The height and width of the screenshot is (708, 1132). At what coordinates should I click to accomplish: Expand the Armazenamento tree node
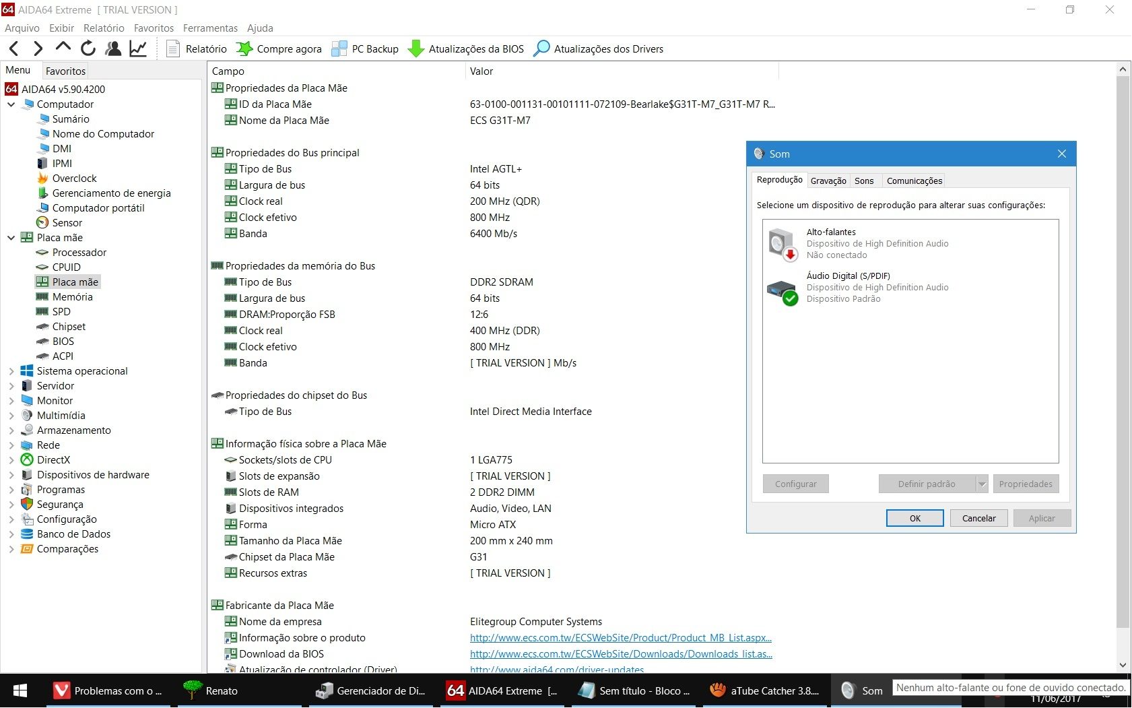coord(11,430)
